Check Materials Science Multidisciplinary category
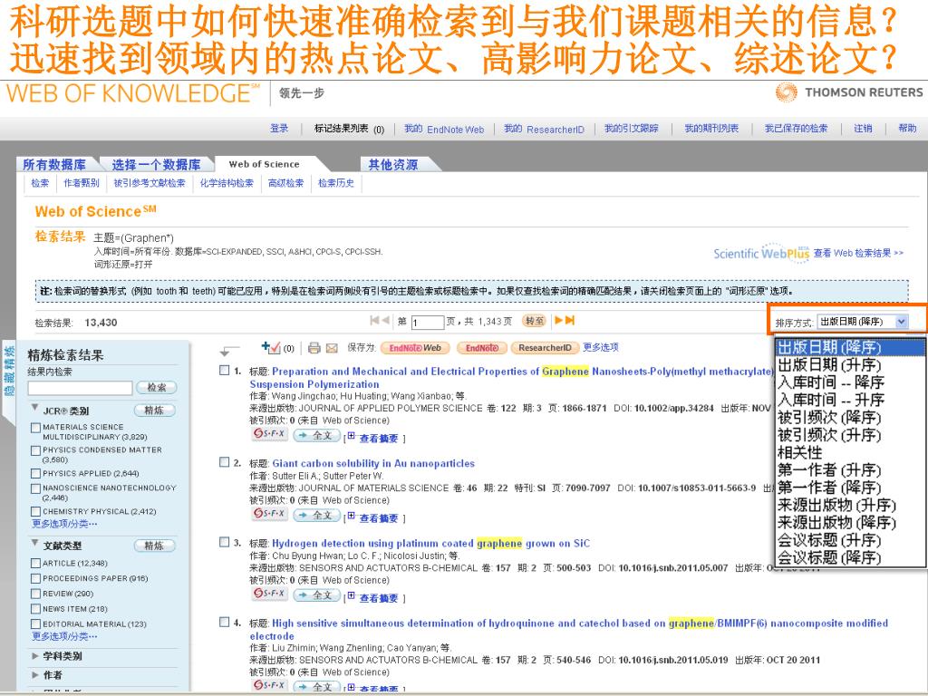This screenshot has height=696, width=928. click(x=36, y=428)
